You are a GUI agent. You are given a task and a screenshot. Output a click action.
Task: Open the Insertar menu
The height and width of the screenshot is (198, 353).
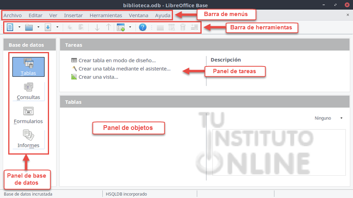coord(73,16)
